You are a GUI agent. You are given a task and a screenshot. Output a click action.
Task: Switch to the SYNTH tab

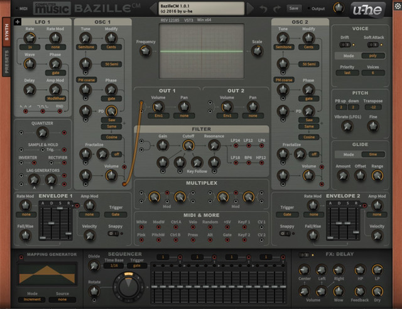pos(6,32)
